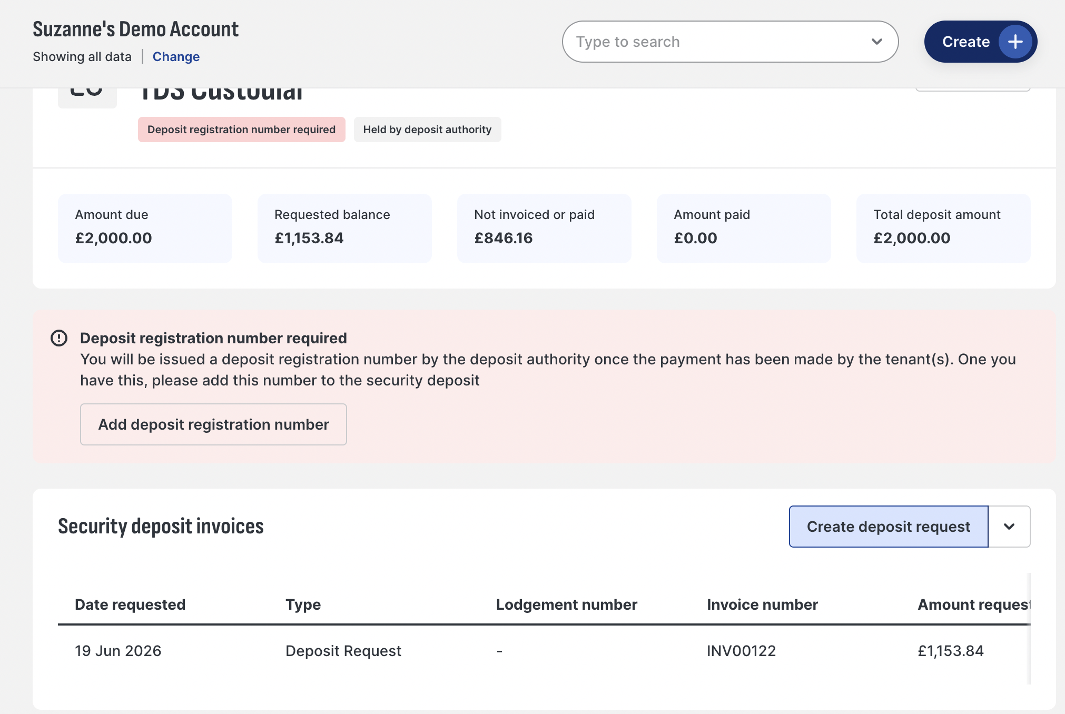Select the Amount due card £2,000.00
Viewport: 1065px width, 714px height.
pyautogui.click(x=145, y=229)
